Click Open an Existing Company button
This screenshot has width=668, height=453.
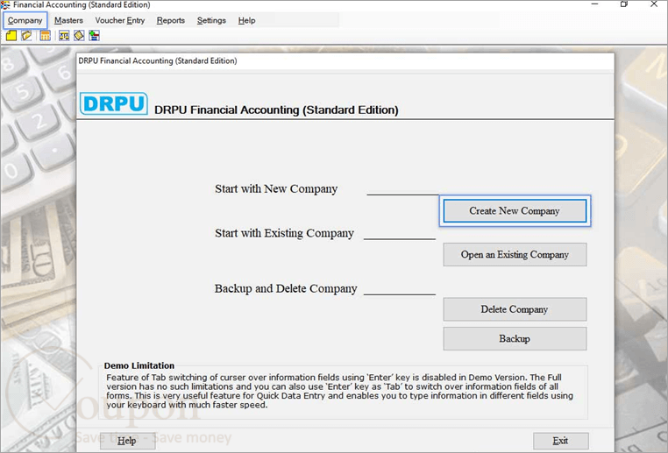(515, 255)
